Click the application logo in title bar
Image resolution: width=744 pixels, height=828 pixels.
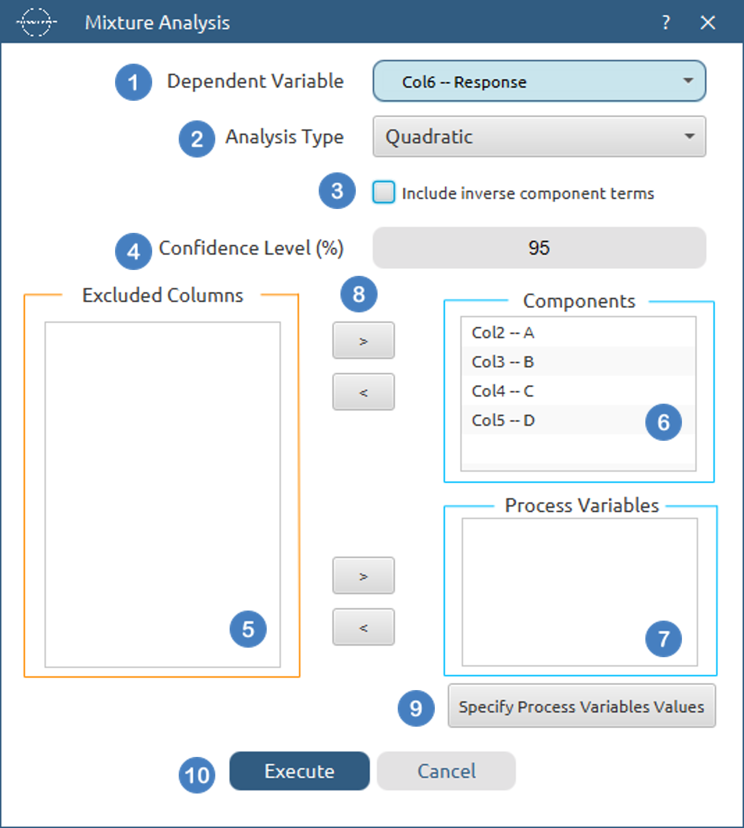click(36, 22)
